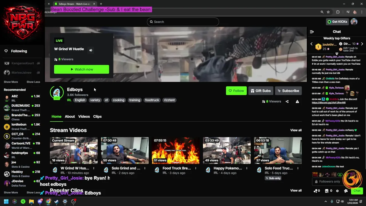Open followed channel KangarooKourt
The width and height of the screenshot is (366, 206).
point(22,63)
